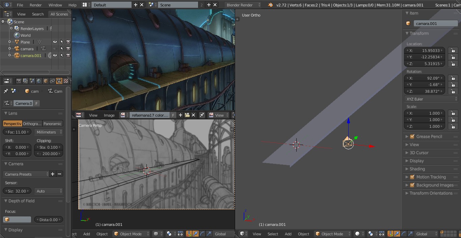Open the Camera Data properties tab
Screen dimensions: 461x238
59,81
